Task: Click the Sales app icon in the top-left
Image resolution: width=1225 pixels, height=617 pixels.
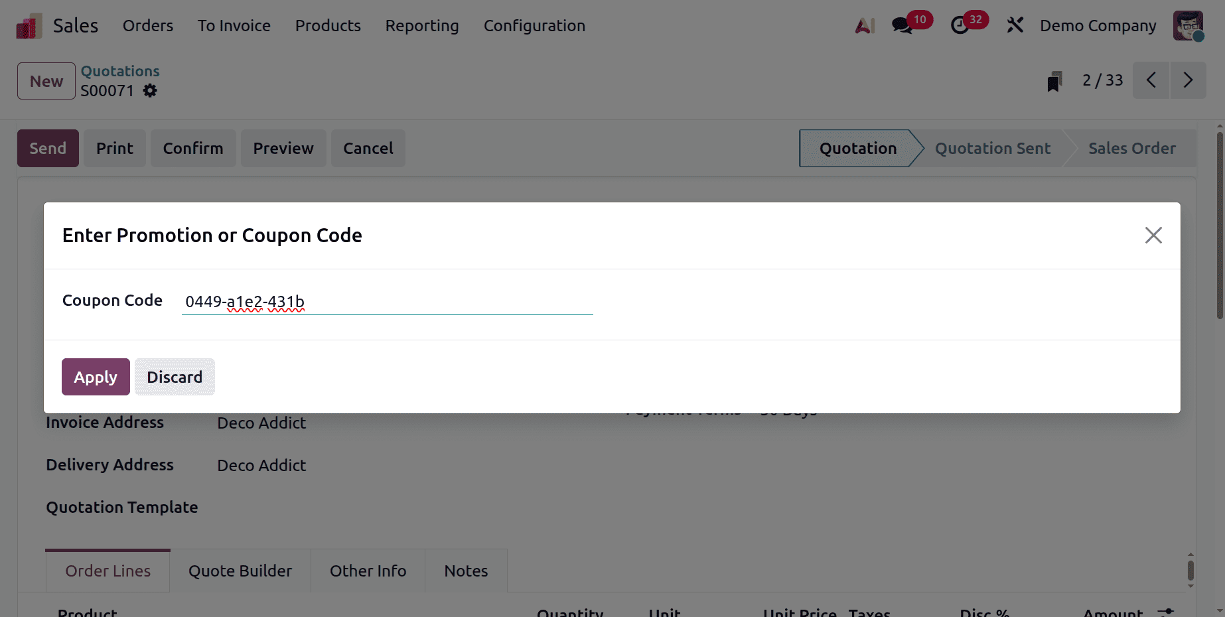Action: pos(27,25)
